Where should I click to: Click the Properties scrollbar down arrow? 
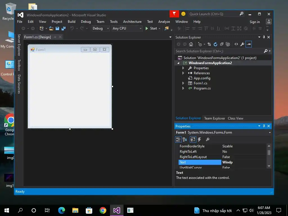click(269, 166)
